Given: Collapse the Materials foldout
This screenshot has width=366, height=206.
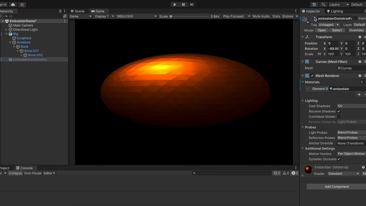Looking at the screenshot, I should [x=303, y=82].
